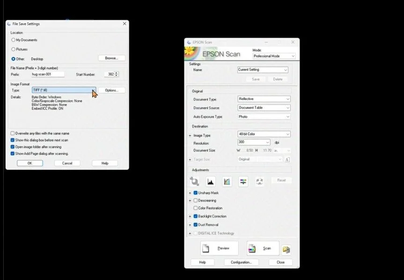Viewport: 404px width, 280px height.
Task: Click the orientation icon beside Target Size
Action: click(287, 160)
